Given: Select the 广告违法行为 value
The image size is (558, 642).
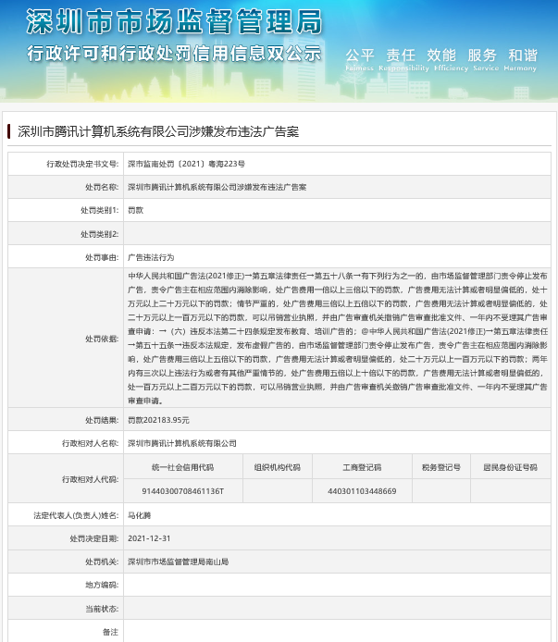Looking at the screenshot, I should (x=151, y=257).
